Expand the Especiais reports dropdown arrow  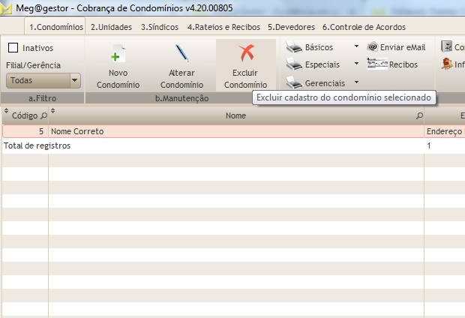click(356, 64)
